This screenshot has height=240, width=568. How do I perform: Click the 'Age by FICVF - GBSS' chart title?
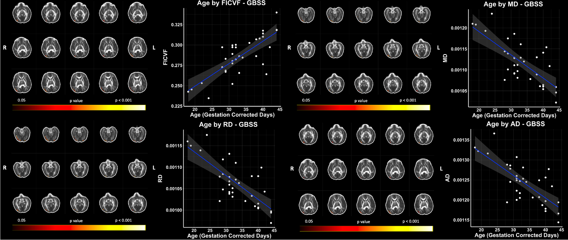[x=231, y=3]
